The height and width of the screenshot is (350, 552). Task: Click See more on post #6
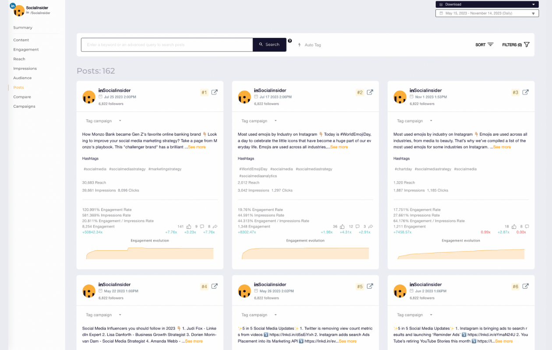[504, 341]
